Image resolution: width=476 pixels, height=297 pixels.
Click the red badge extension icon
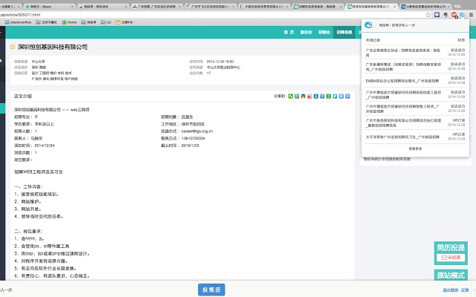(x=454, y=15)
